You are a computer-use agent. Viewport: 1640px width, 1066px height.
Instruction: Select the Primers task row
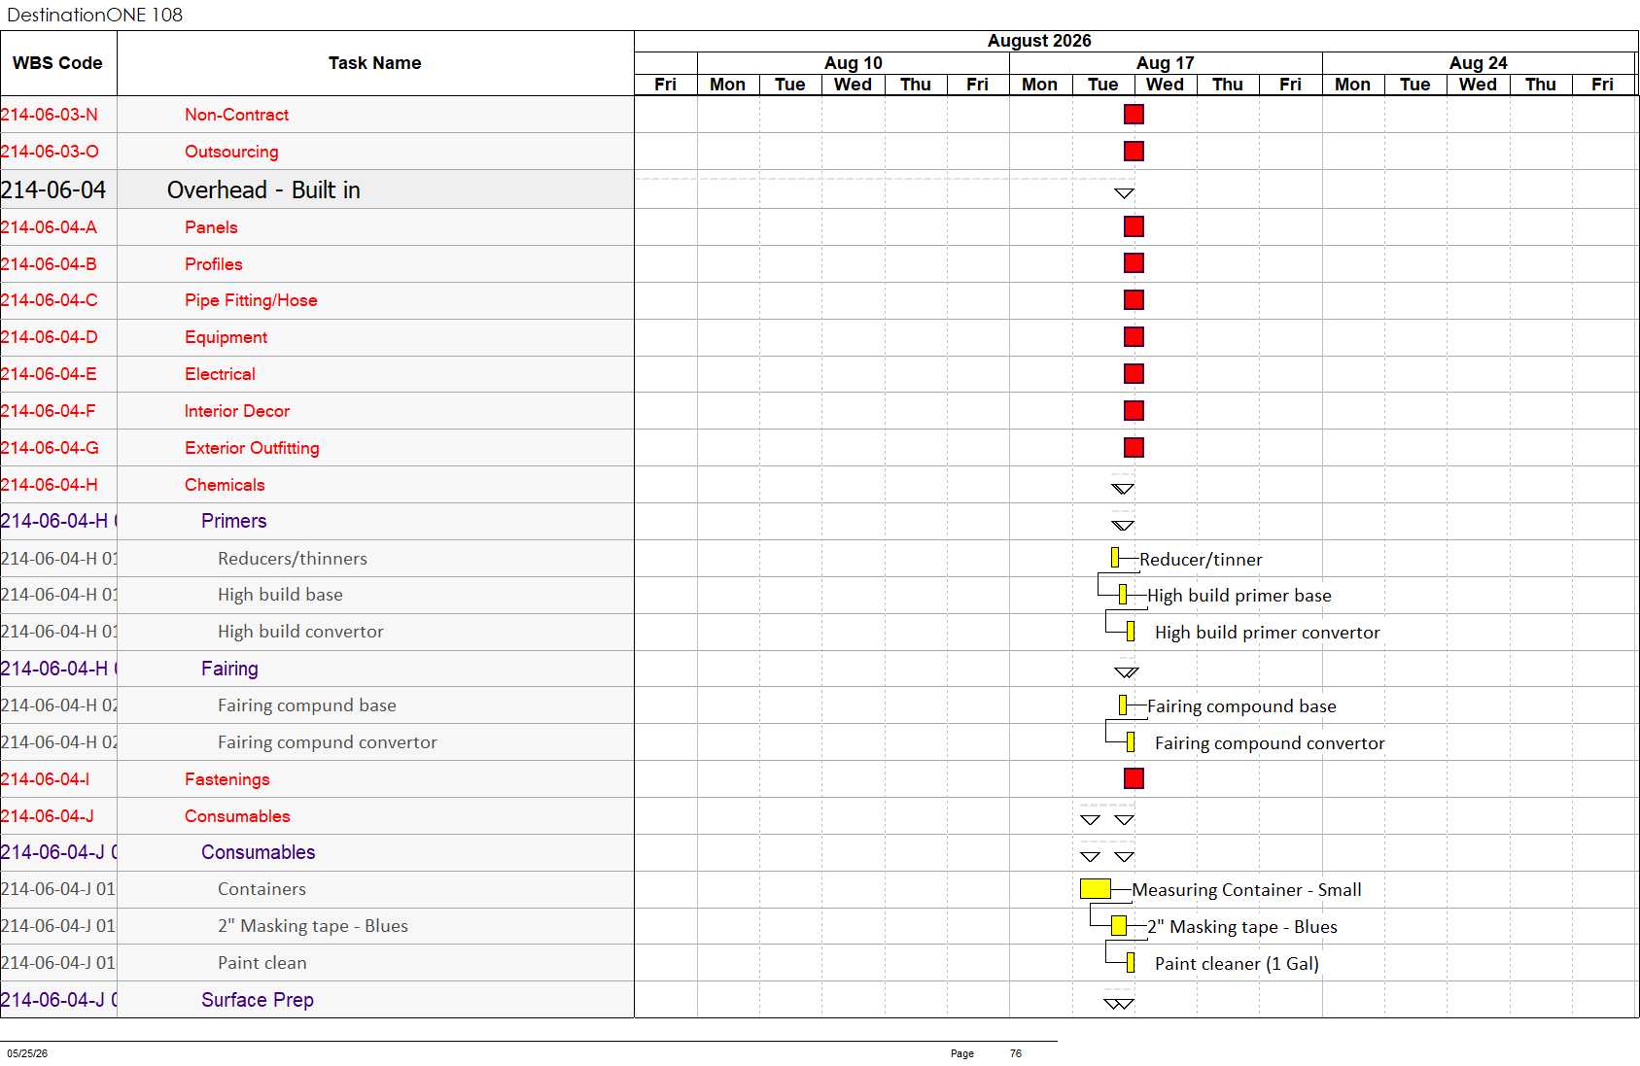tap(317, 521)
